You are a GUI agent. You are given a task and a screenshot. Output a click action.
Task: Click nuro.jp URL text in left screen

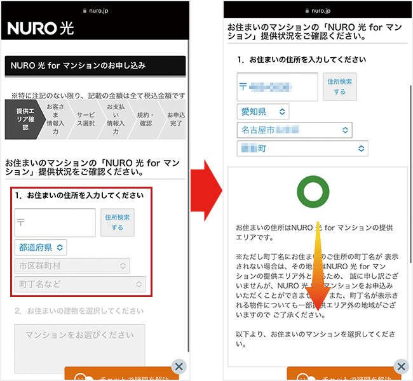click(98, 11)
